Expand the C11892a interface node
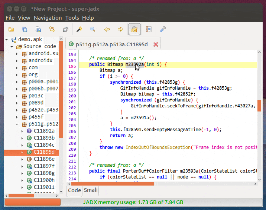Viewport: 266px width, 210px height. click(x=22, y=131)
